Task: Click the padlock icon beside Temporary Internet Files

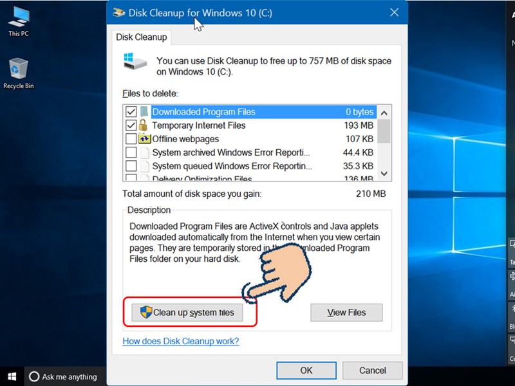Action: (x=143, y=125)
